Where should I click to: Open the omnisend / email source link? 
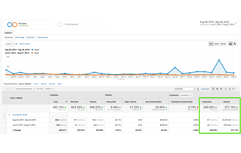pos(20,115)
